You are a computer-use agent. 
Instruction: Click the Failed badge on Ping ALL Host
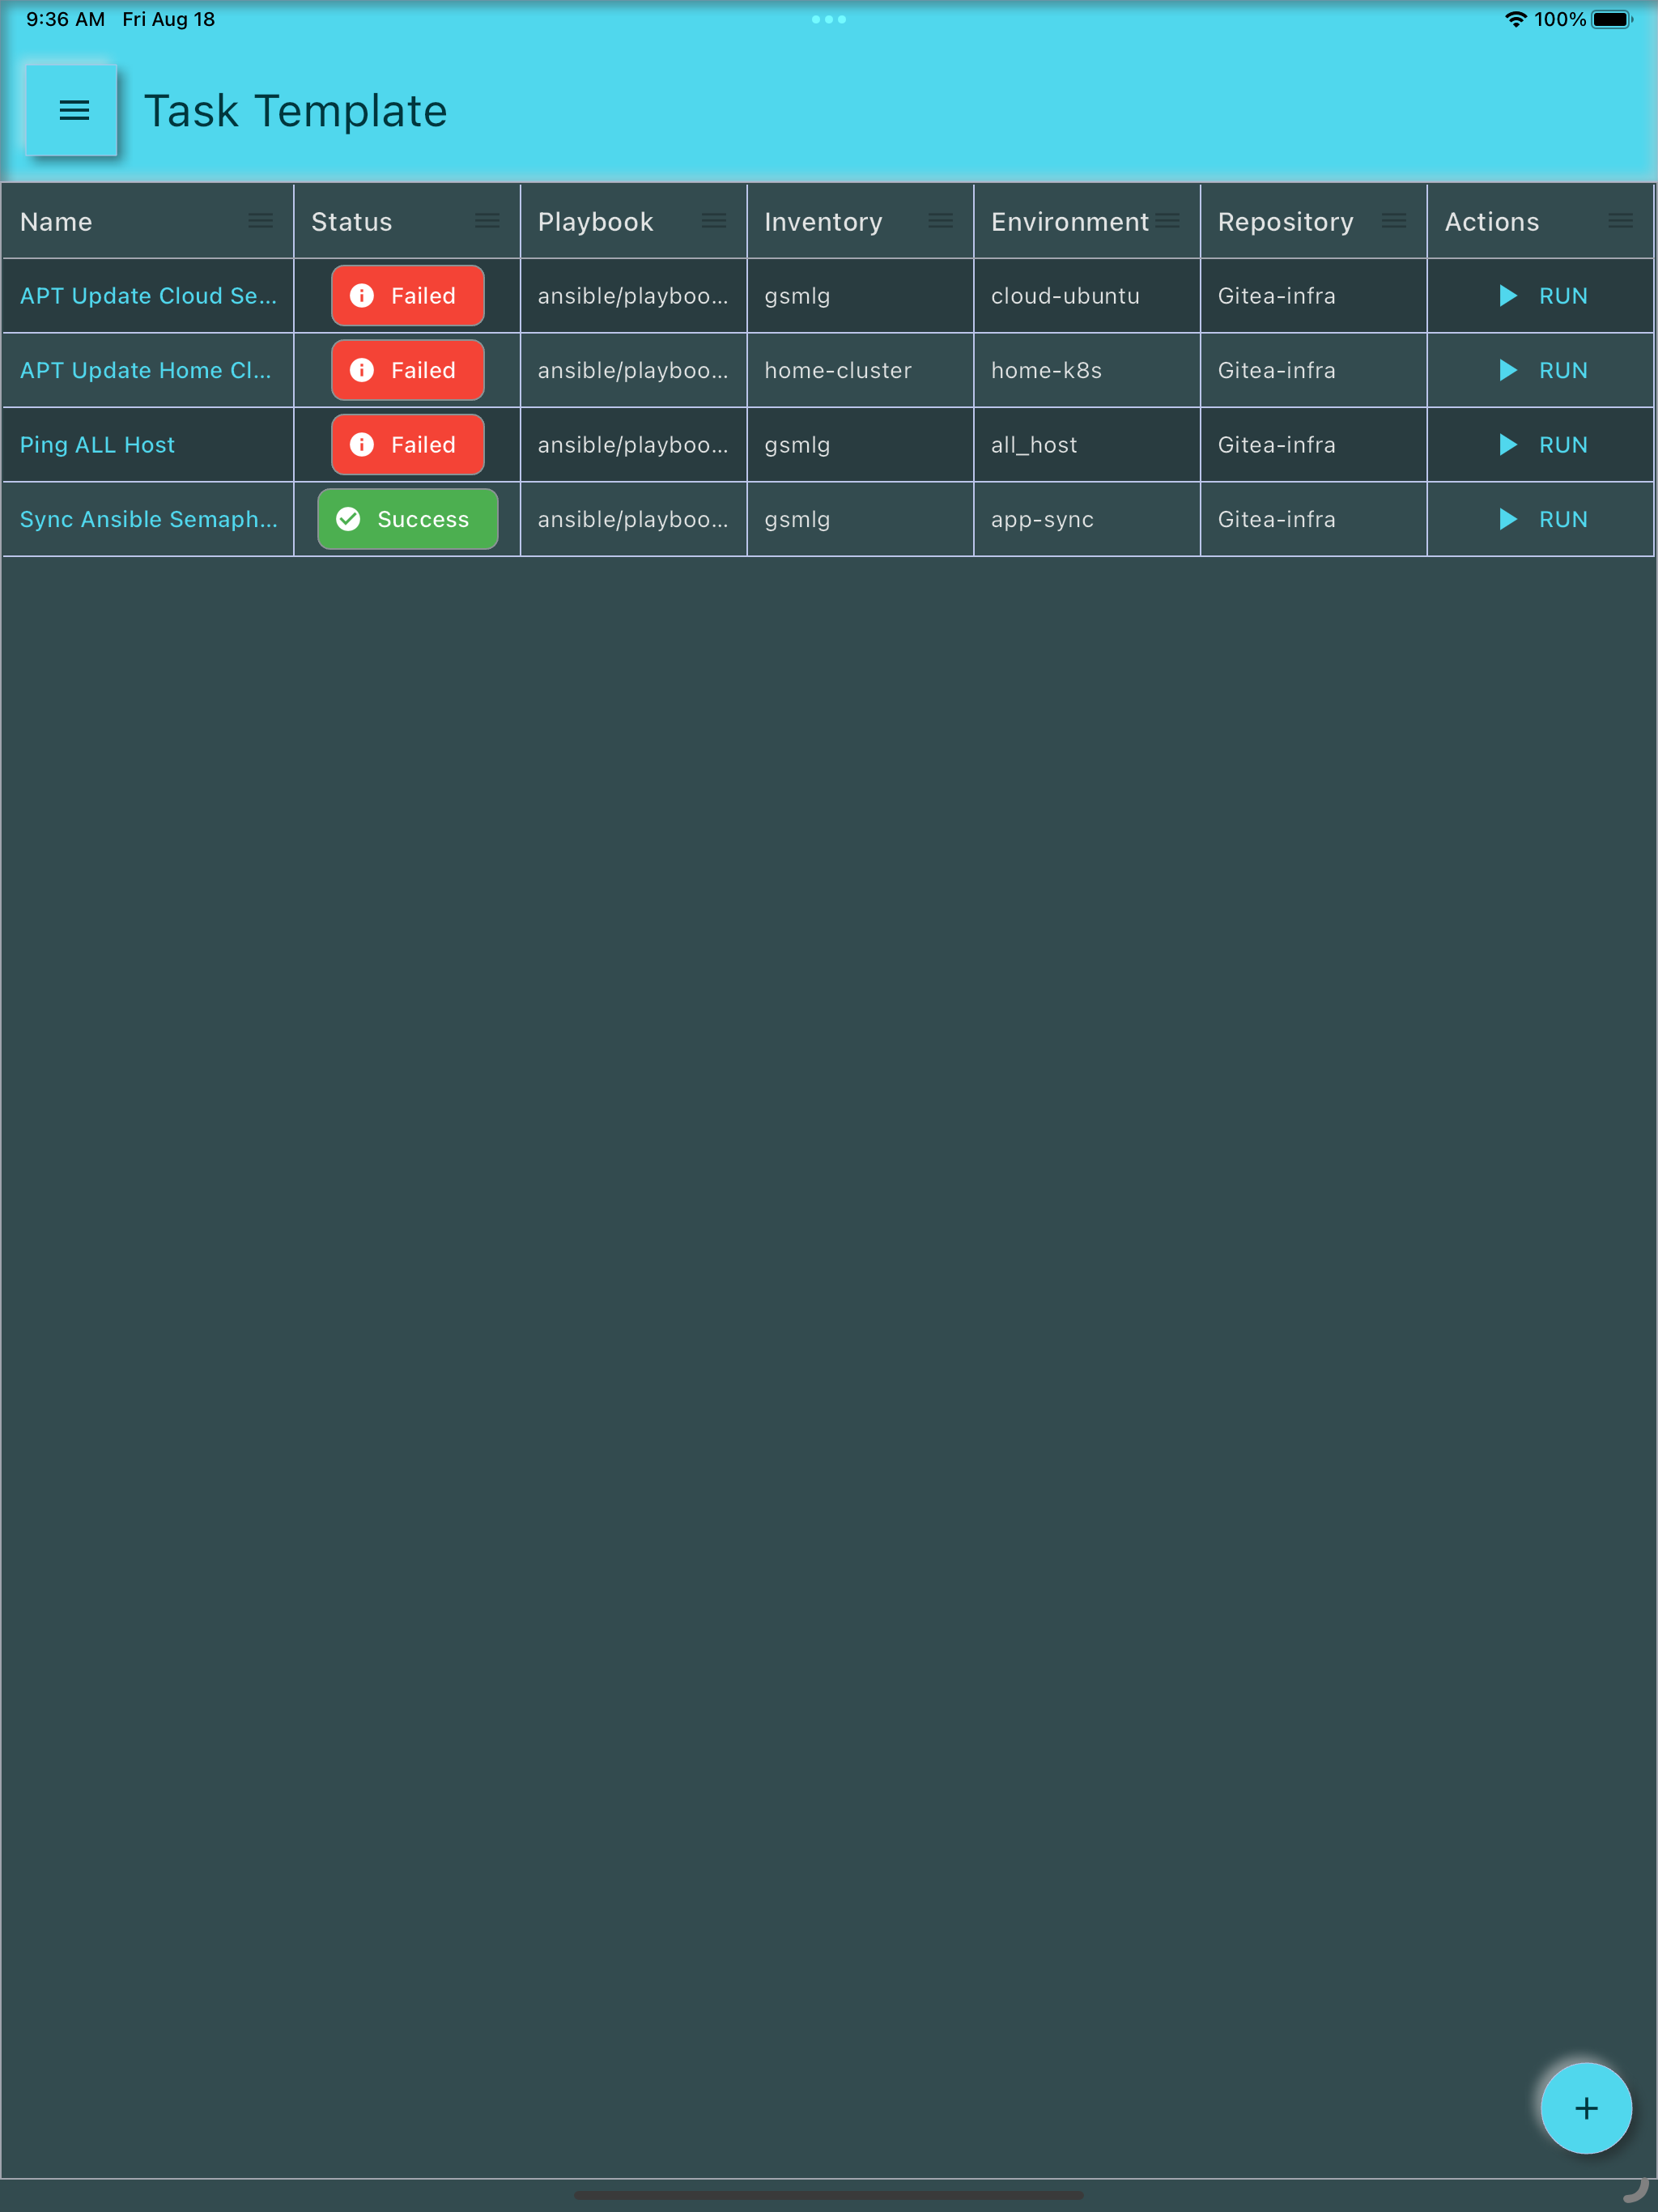[407, 445]
